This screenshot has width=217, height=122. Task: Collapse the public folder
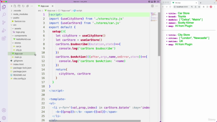pos(16,18)
